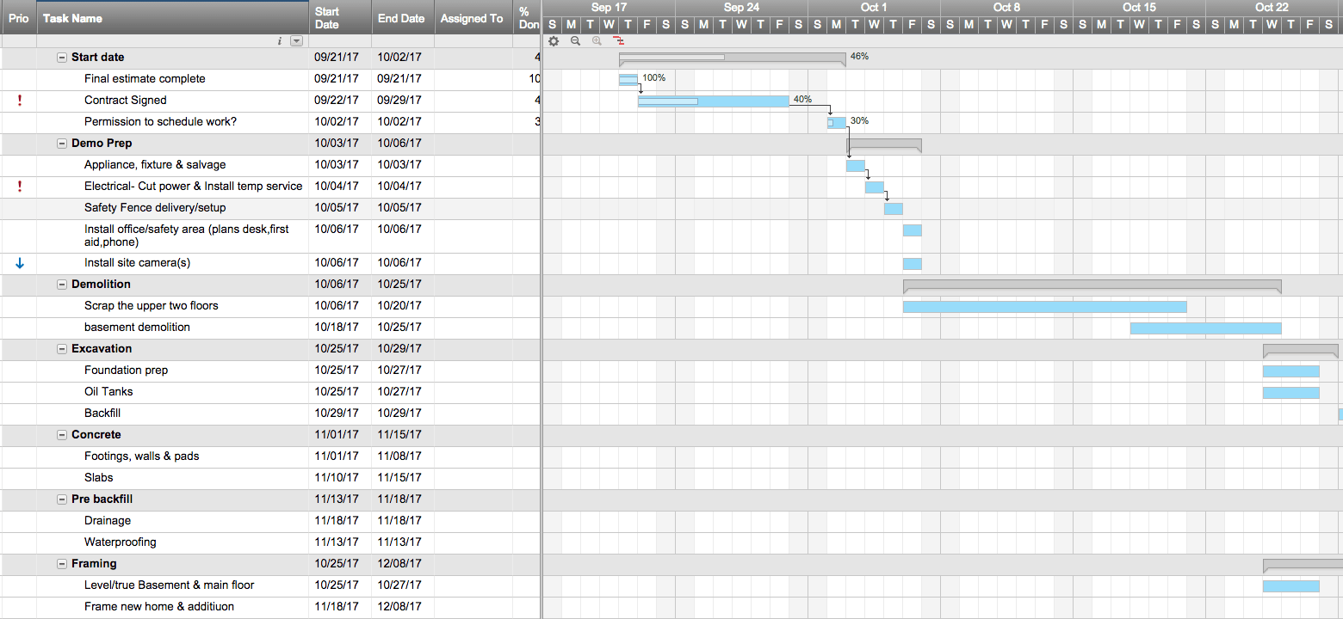Collapse the Start date group
1343x619 pixels.
62,58
